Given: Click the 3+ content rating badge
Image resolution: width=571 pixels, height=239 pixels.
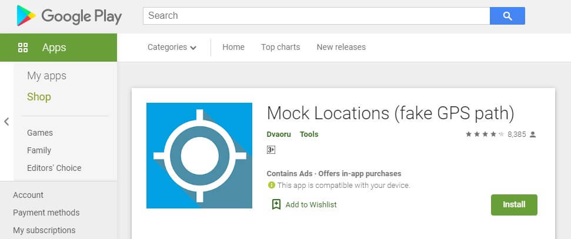Looking at the screenshot, I should click(271, 150).
